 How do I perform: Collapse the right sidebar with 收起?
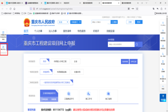click(163, 87)
